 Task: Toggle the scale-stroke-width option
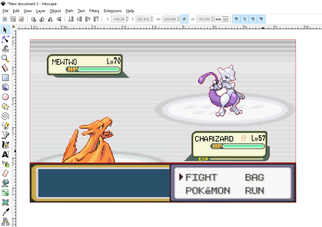[x=237, y=19]
